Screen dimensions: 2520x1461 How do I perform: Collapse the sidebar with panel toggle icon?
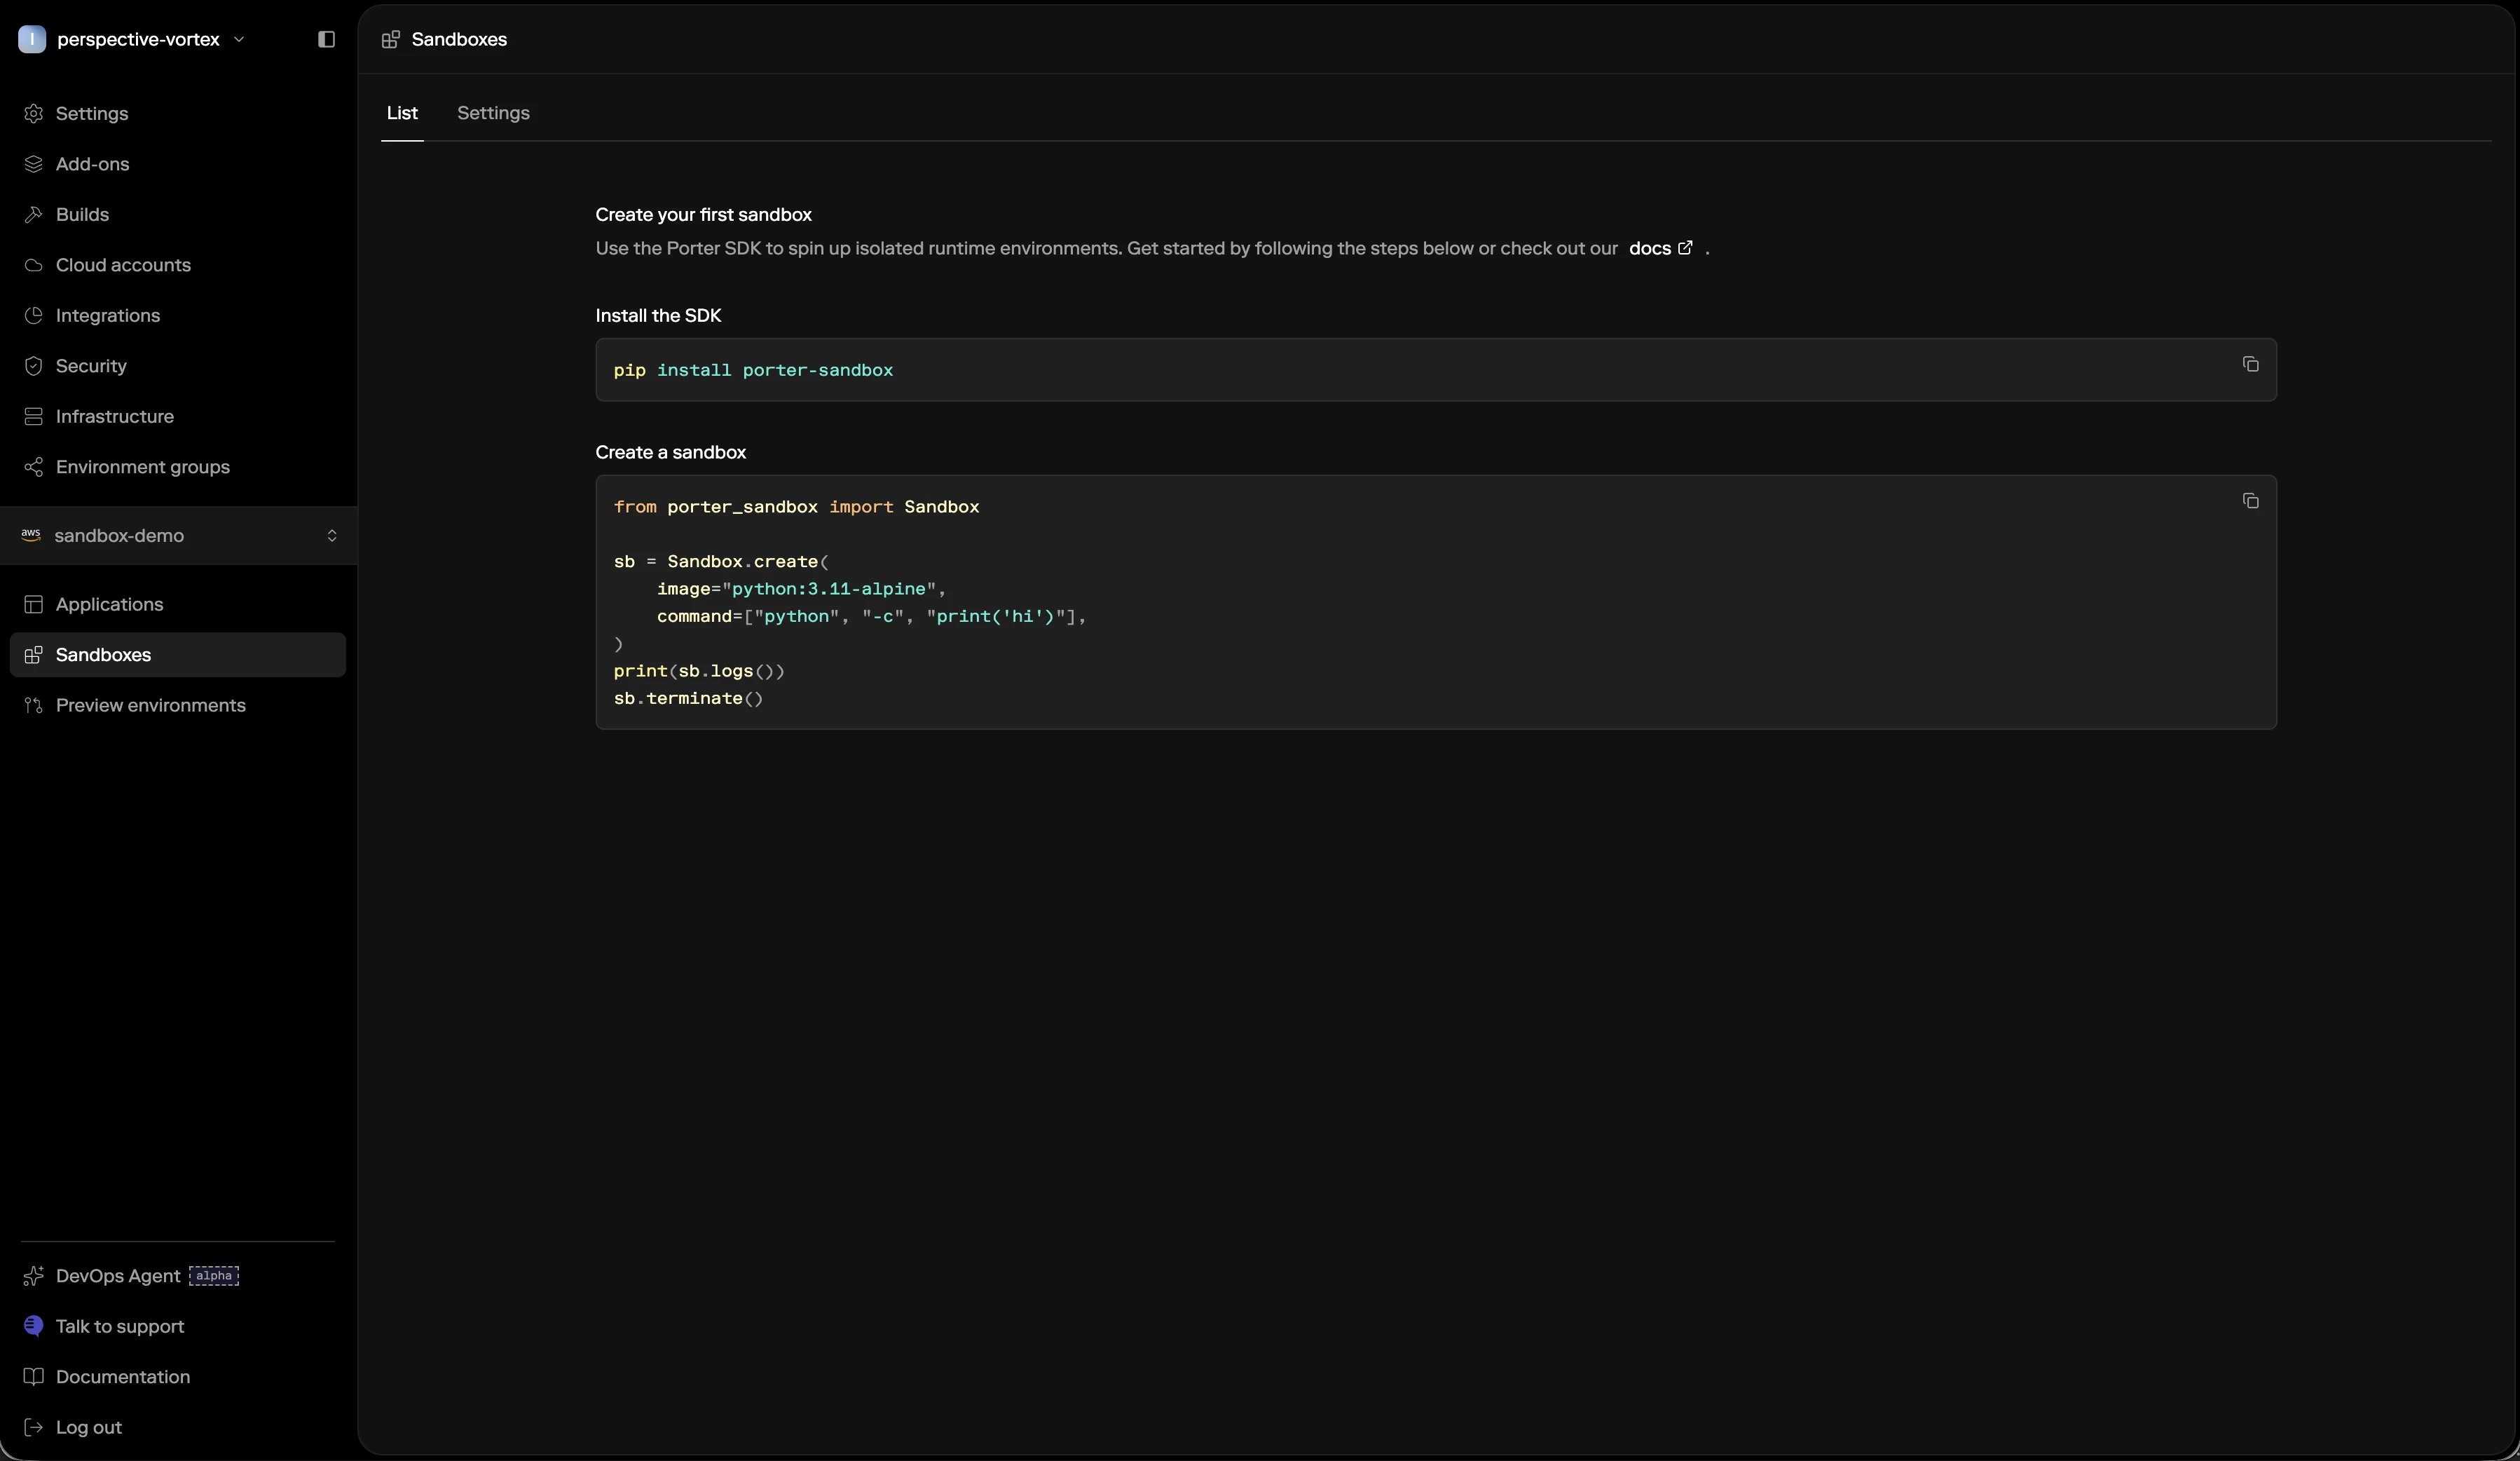[x=326, y=39]
